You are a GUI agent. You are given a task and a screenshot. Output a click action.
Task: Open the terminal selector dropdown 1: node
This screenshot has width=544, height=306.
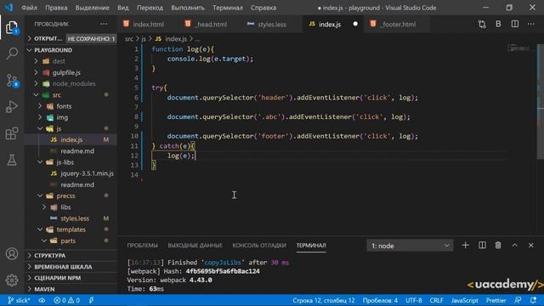coord(410,246)
